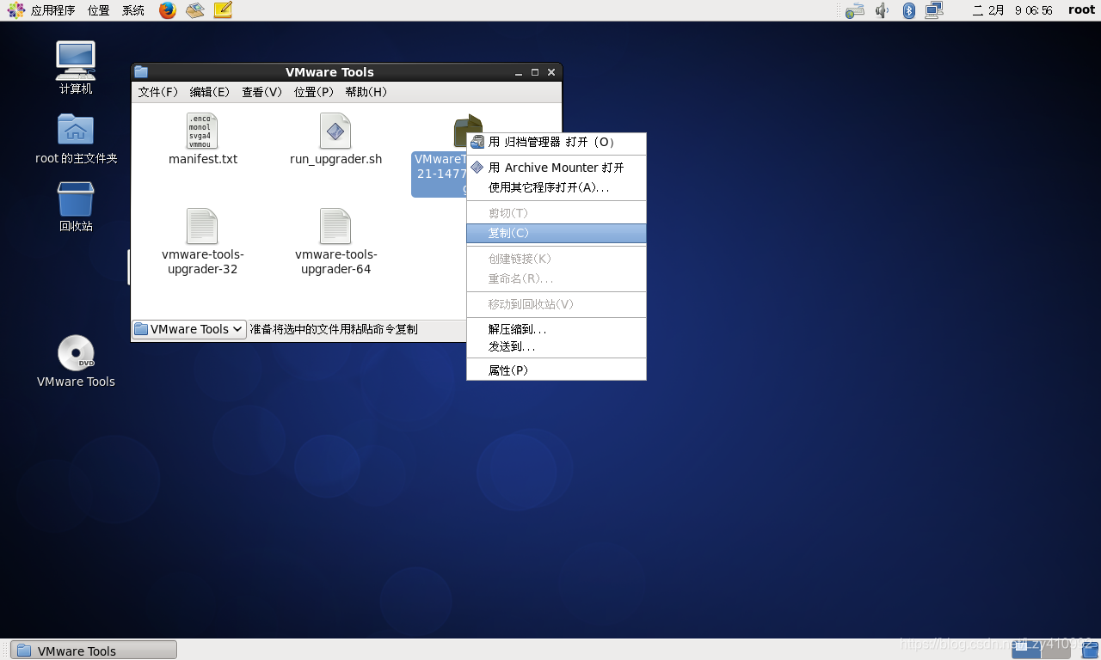
Task: Click the manifest.txt file name label
Action: [x=203, y=159]
